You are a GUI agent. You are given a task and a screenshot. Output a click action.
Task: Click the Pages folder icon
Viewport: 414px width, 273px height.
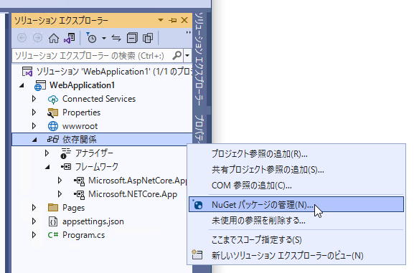pos(53,208)
